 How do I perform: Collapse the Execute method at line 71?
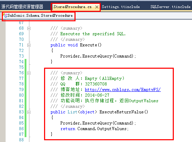(29, 45)
